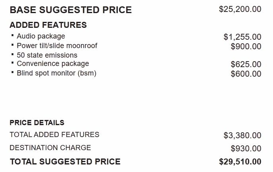Select the Destination Charge label
Image resolution: width=273 pixels, height=172 pixels.
[50, 148]
